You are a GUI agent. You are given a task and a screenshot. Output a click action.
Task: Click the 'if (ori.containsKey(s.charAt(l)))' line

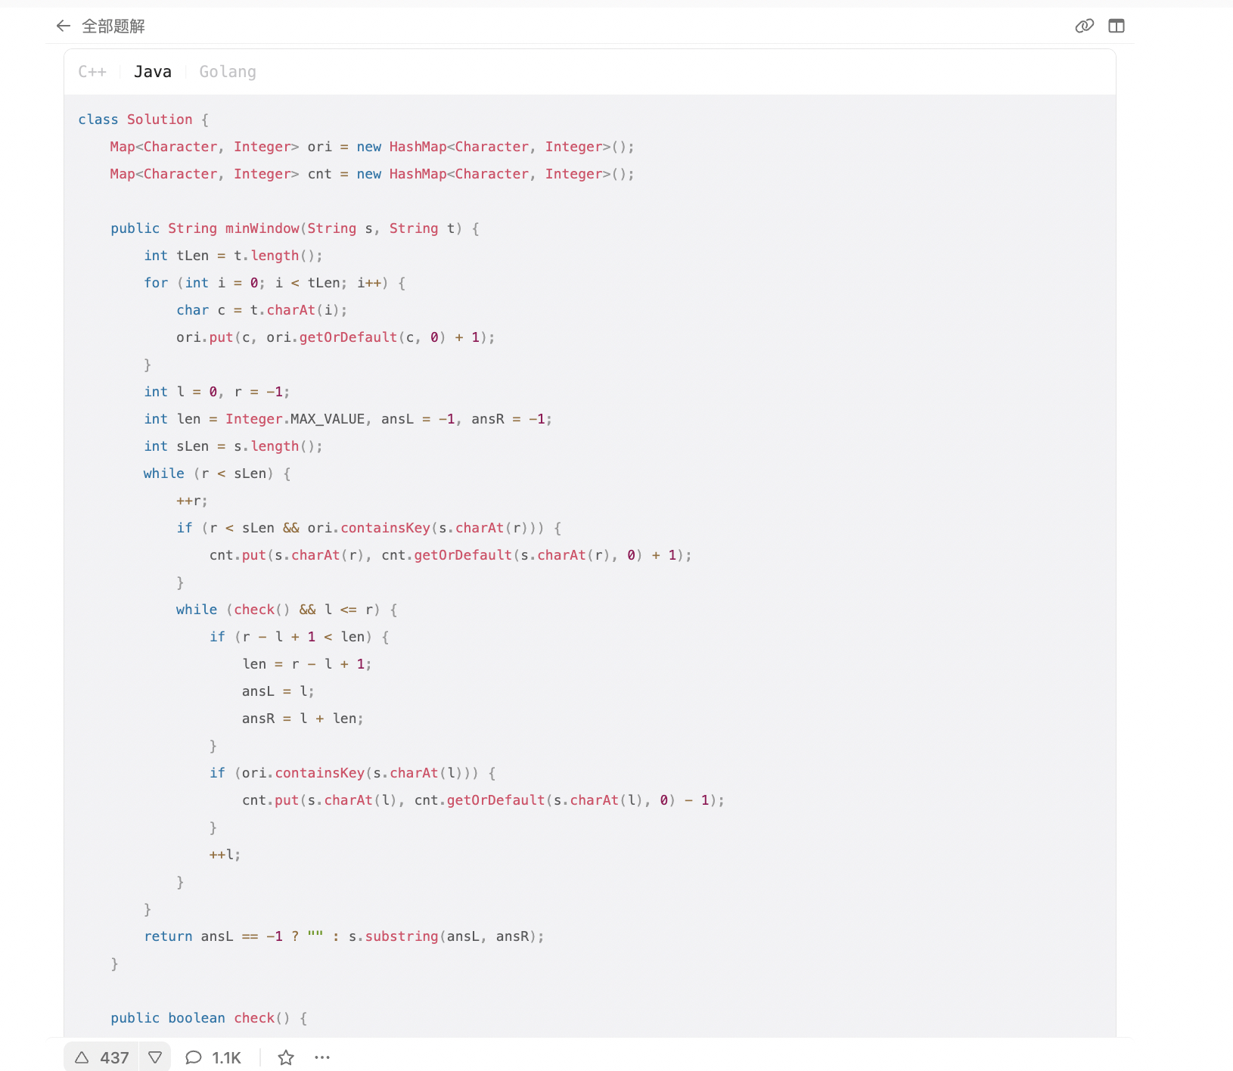tap(353, 773)
